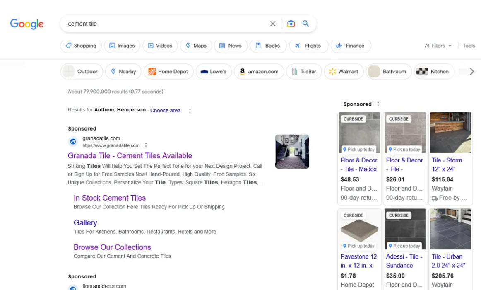Open the Floor & Decor Tile Madox product
Image resolution: width=481 pixels, height=290 pixels.
point(359,165)
